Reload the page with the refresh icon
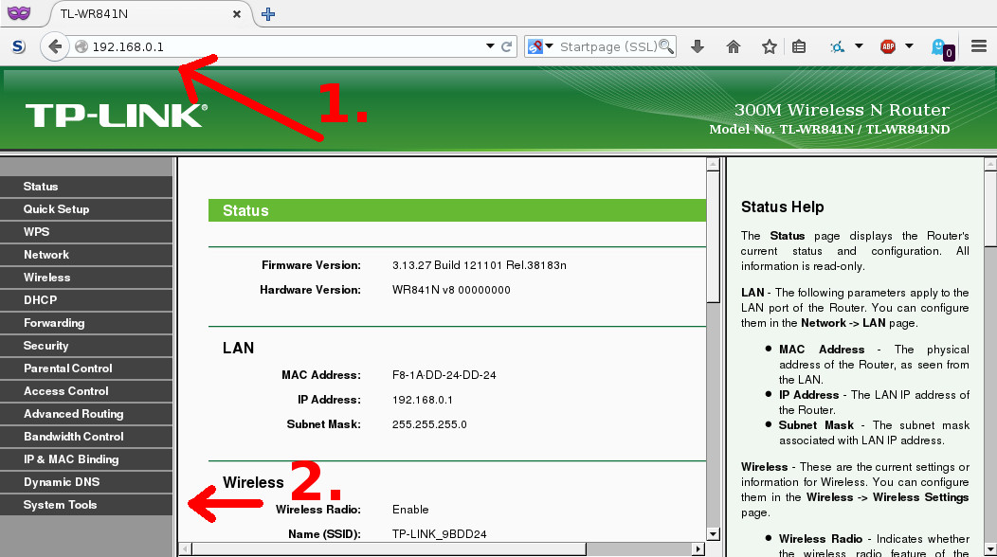 pyautogui.click(x=507, y=46)
